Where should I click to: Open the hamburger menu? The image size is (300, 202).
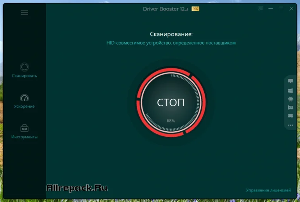[25, 13]
